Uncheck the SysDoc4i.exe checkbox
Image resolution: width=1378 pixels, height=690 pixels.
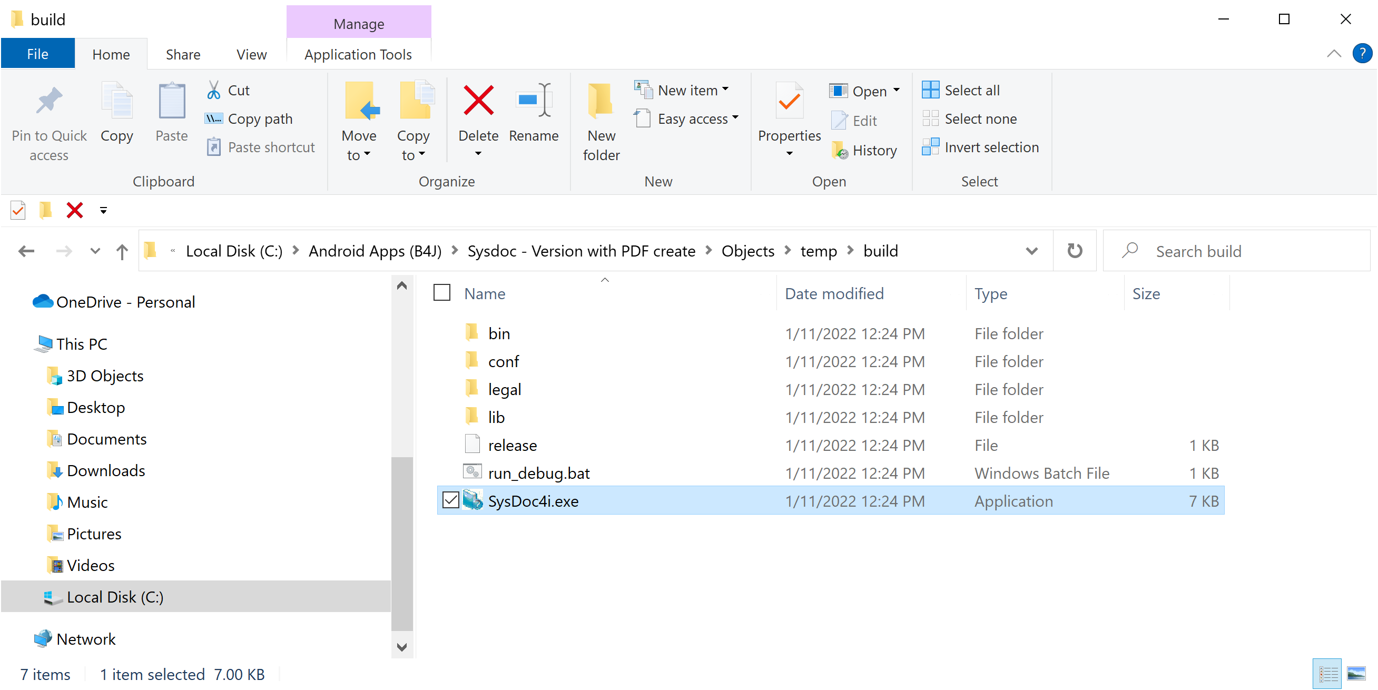pyautogui.click(x=451, y=501)
